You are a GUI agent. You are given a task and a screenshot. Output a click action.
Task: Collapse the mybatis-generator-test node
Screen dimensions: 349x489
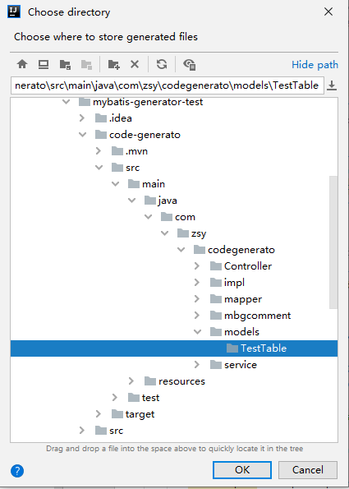coord(66,102)
